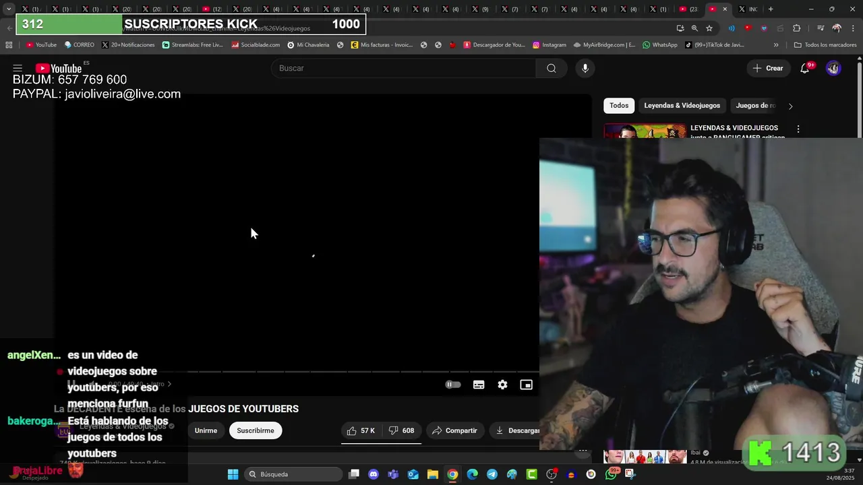Open Task View on the taskbar

(354, 474)
